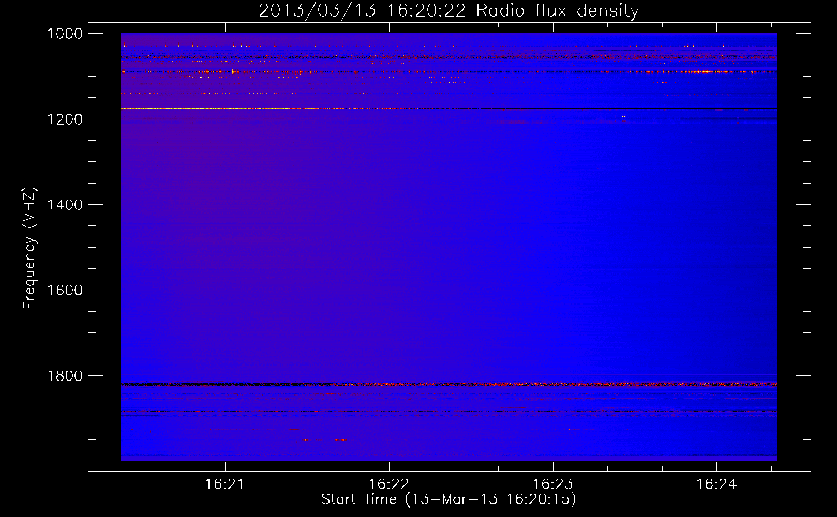Select the 1800 frequency tick label
The height and width of the screenshot is (517, 837).
(65, 376)
